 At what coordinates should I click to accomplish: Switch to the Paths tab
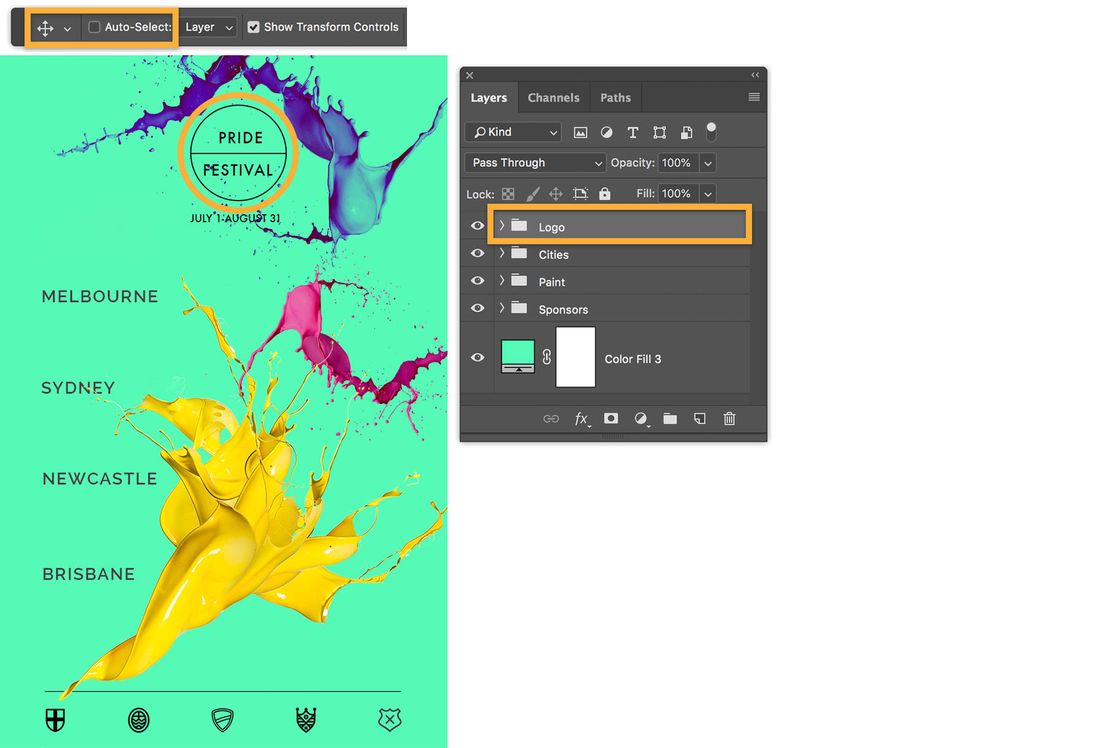coord(615,97)
